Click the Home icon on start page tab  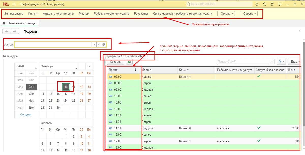coord(4,23)
